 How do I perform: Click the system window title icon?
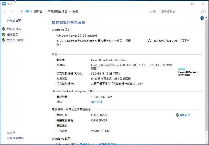(4, 4)
